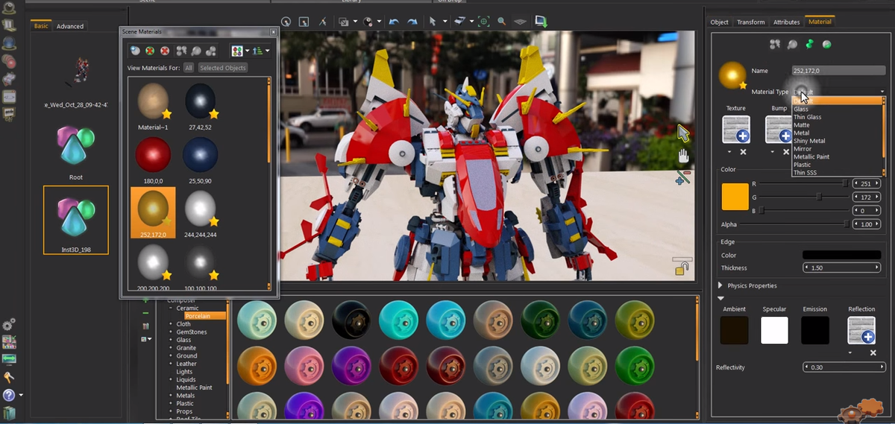
Task: Select the arrow pointer tool in top toolbar
Action: [x=433, y=22]
